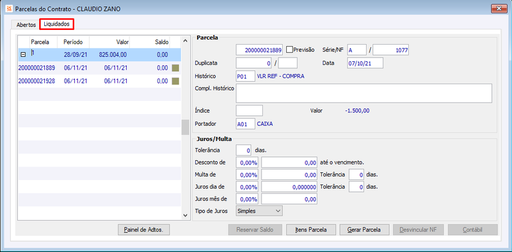
Task: Click the list scrollbar up arrow
Action: tap(185, 41)
